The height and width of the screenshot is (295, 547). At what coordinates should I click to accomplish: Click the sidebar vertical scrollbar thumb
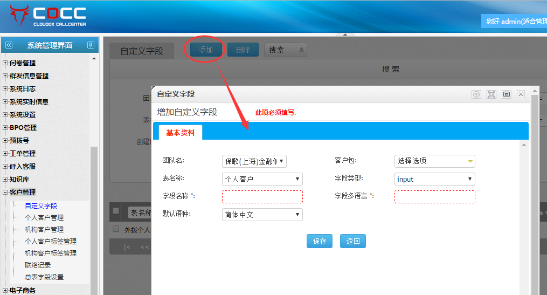(94, 216)
